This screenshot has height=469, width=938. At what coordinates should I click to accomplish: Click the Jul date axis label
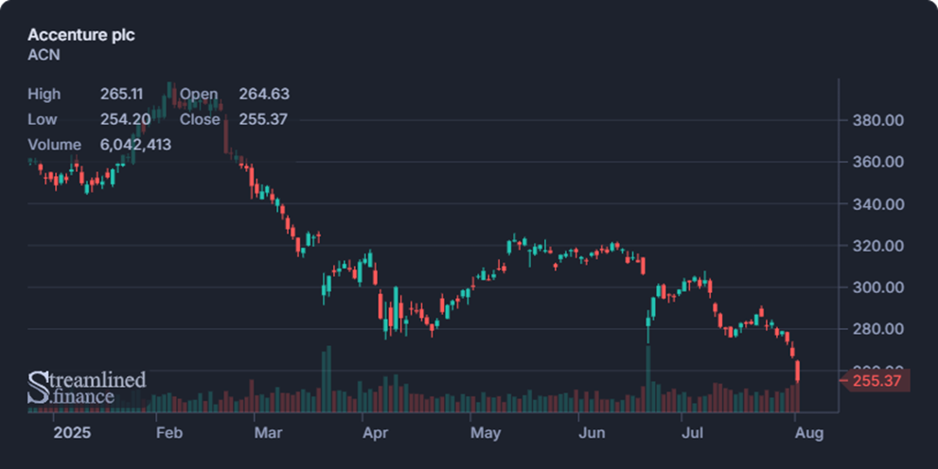(x=693, y=432)
